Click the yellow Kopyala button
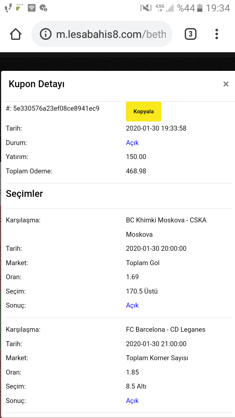Image resolution: width=235 pixels, height=418 pixels. click(x=144, y=111)
